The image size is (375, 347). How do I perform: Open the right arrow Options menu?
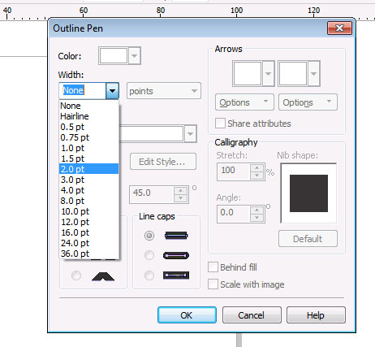click(308, 102)
